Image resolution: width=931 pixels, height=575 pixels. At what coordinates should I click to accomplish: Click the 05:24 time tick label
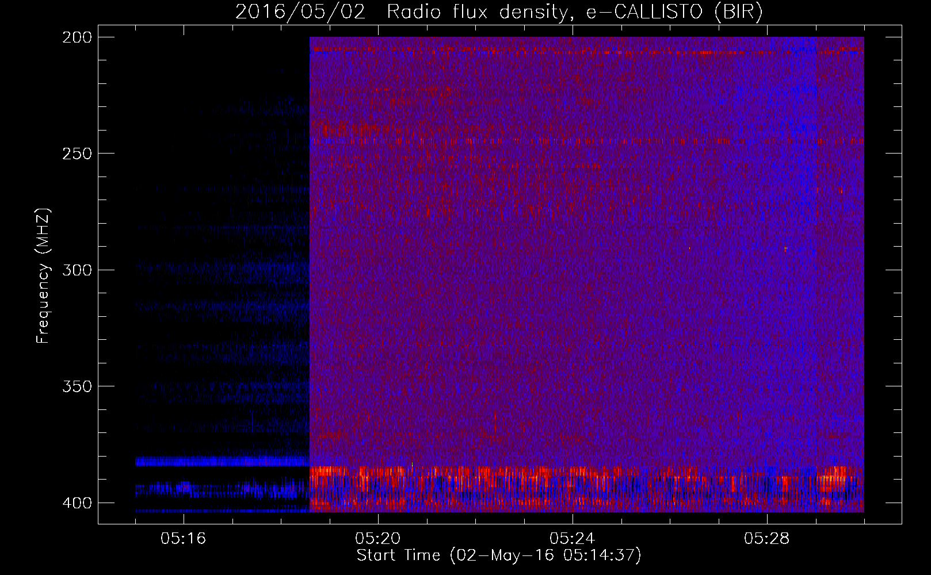point(573,539)
